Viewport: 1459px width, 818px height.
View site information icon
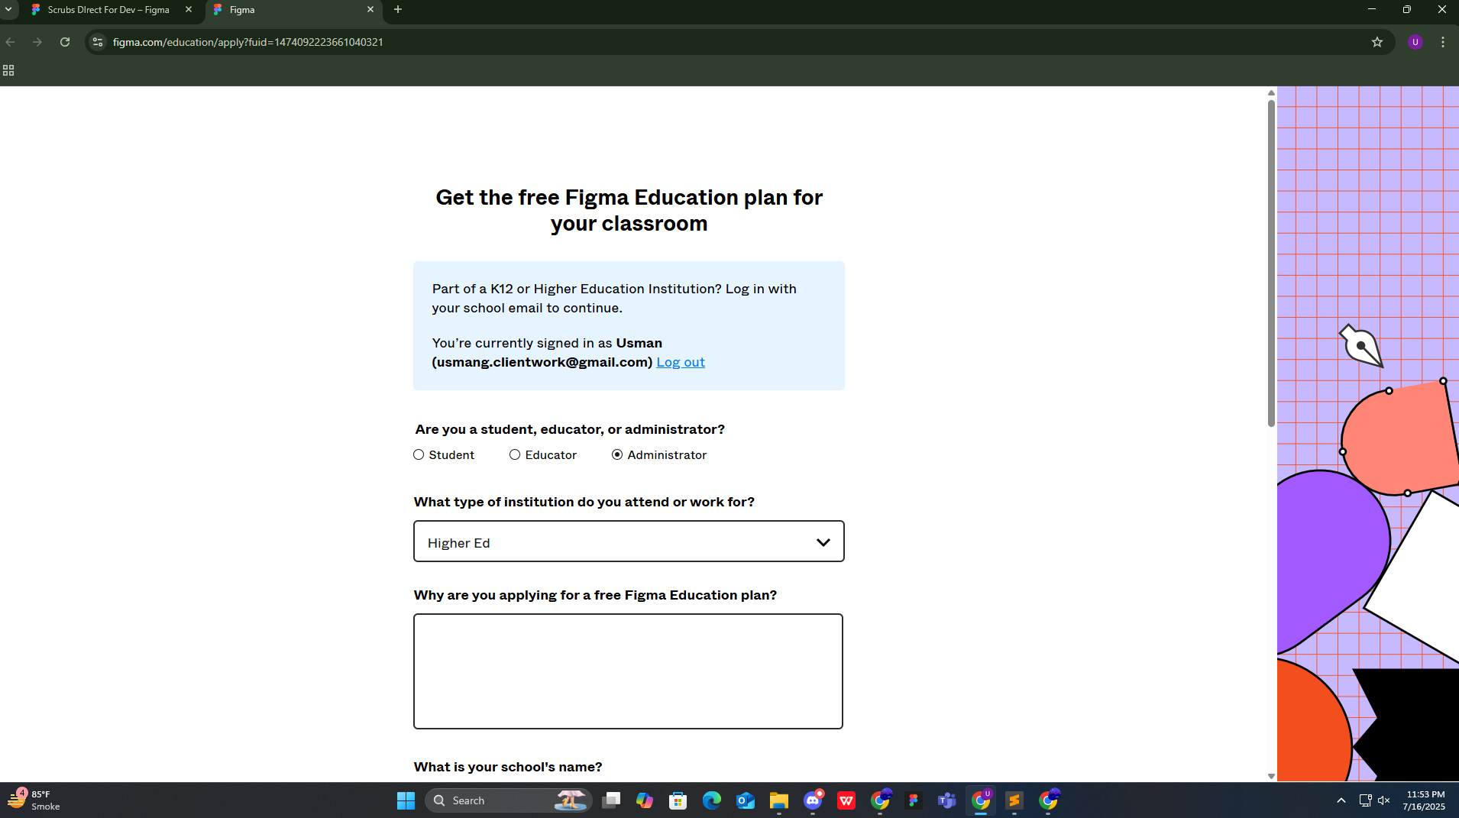[97, 42]
